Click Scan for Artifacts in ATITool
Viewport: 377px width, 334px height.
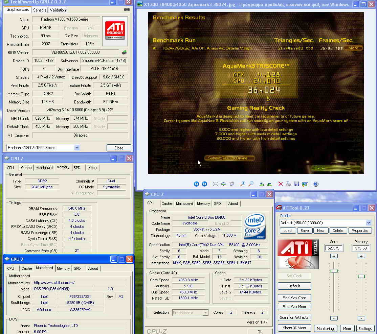pos(294,317)
